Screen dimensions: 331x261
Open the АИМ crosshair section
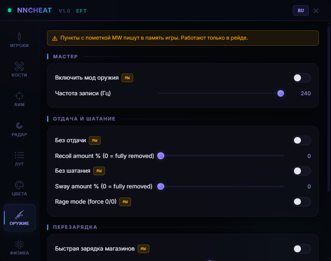pyautogui.click(x=19, y=99)
